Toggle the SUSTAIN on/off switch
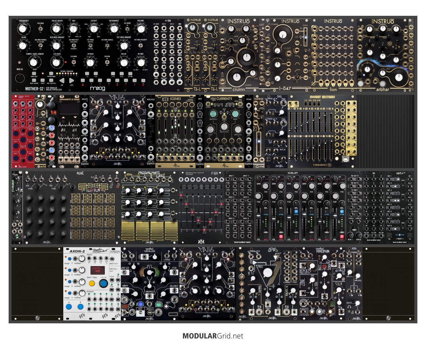This screenshot has width=426, height=342. pyautogui.click(x=107, y=62)
